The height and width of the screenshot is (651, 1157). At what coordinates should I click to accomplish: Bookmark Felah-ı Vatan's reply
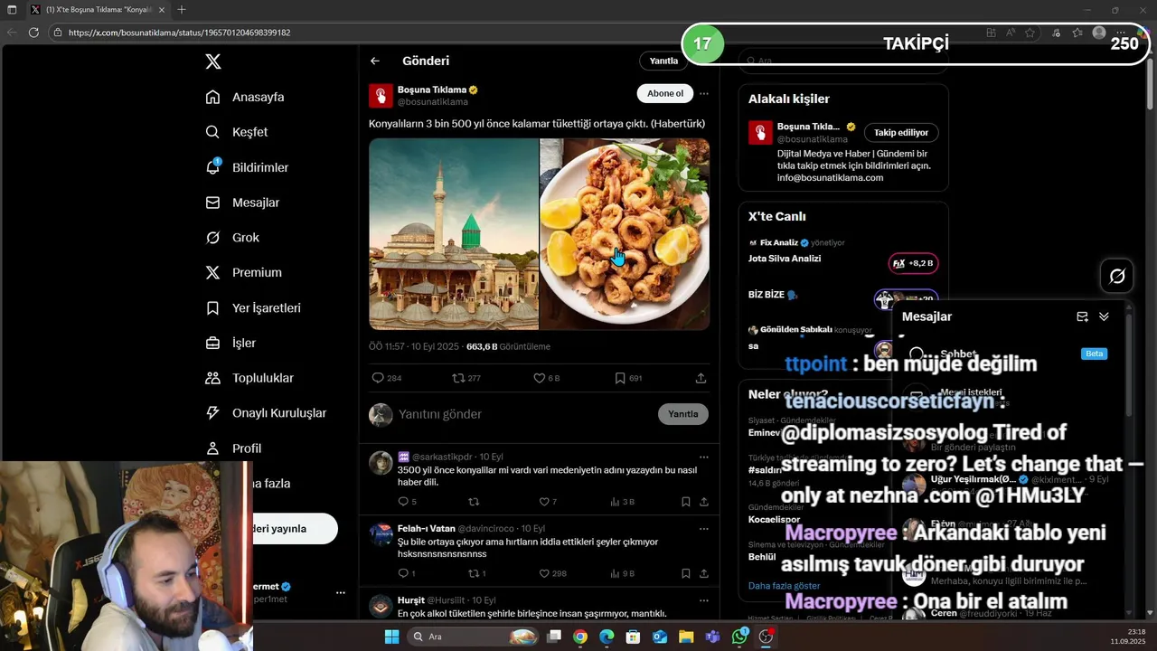click(686, 573)
